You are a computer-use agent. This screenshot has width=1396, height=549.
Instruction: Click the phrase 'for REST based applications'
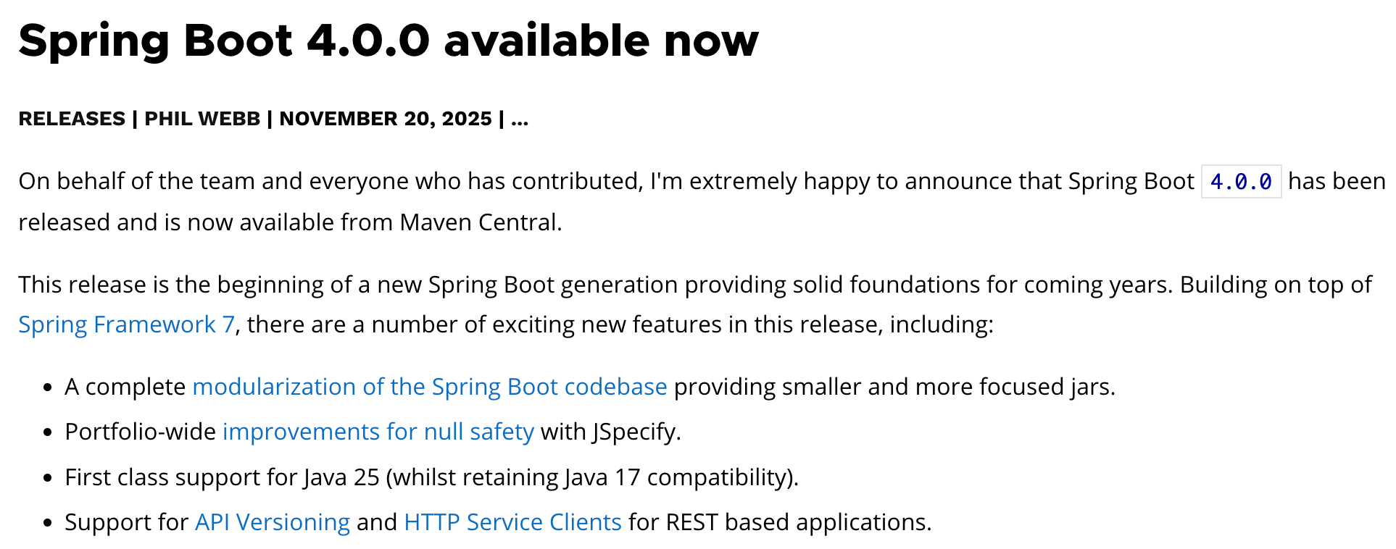(779, 522)
